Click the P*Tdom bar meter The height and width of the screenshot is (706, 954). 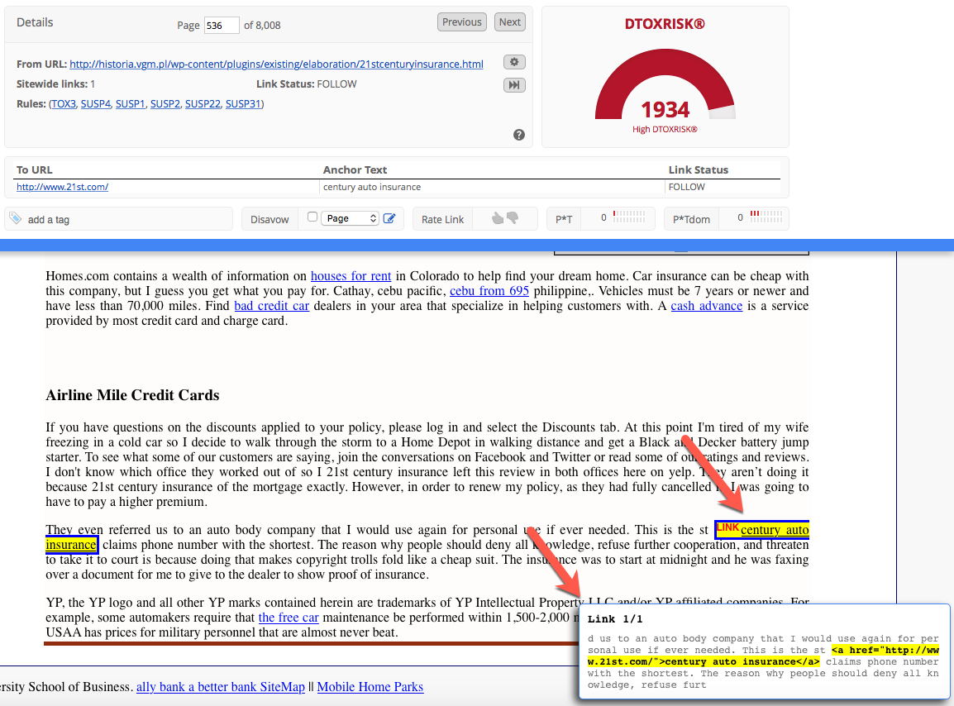[x=766, y=216]
